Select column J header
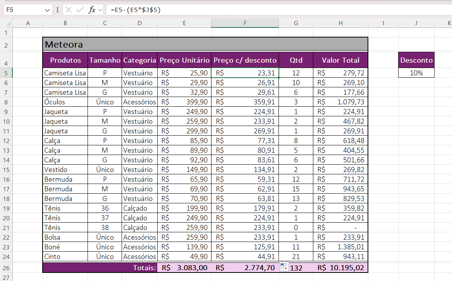452x281 pixels. [416, 23]
